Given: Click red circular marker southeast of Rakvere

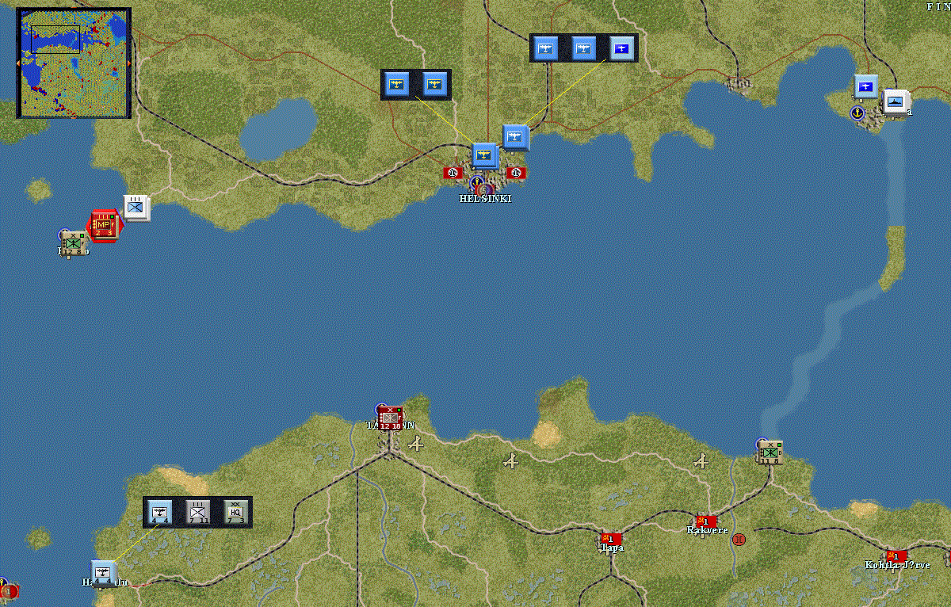Looking at the screenshot, I should [739, 540].
